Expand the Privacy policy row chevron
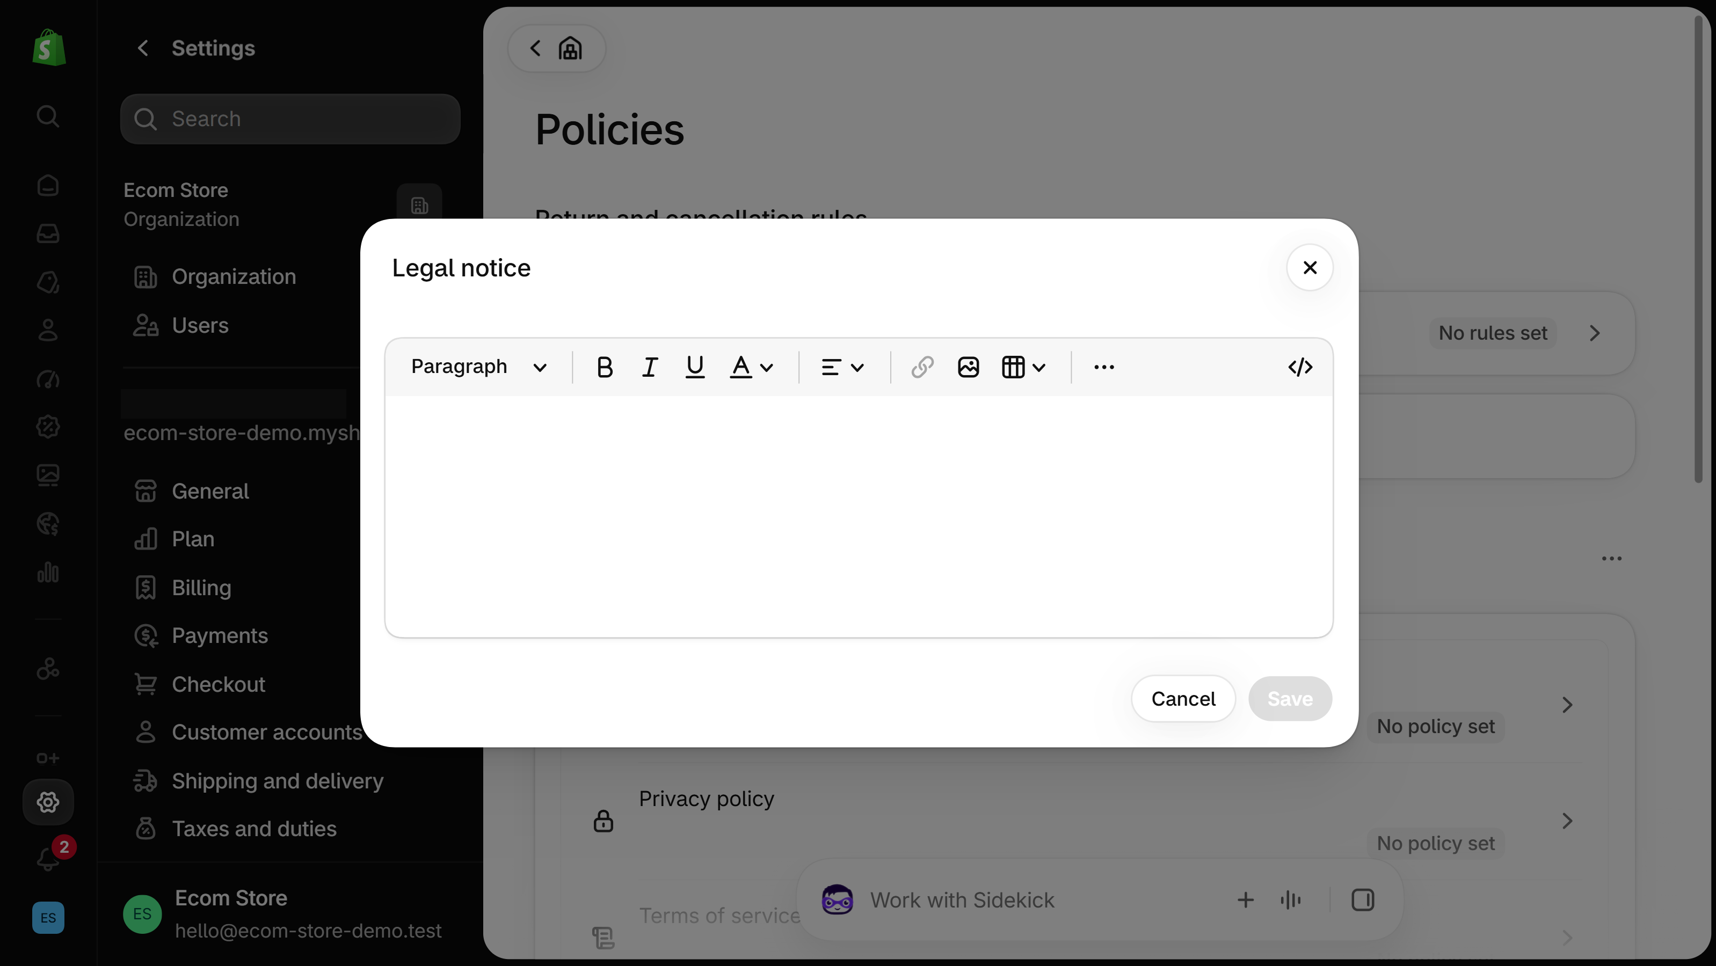The image size is (1716, 966). click(1567, 820)
